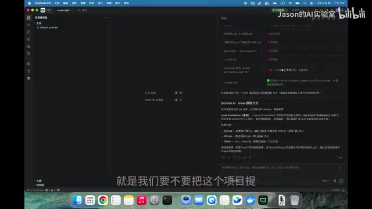Viewport: 372px width, 209px height.
Task: Open Notes from the Dock
Action: point(128,200)
